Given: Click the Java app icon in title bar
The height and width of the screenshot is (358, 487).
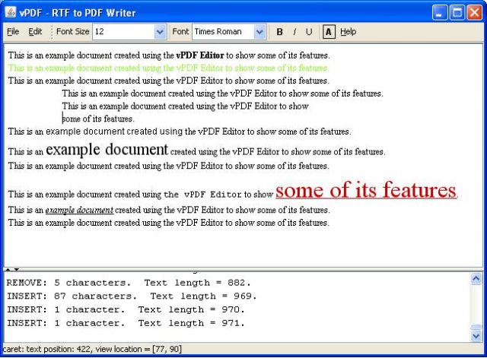Looking at the screenshot, I should [11, 12].
